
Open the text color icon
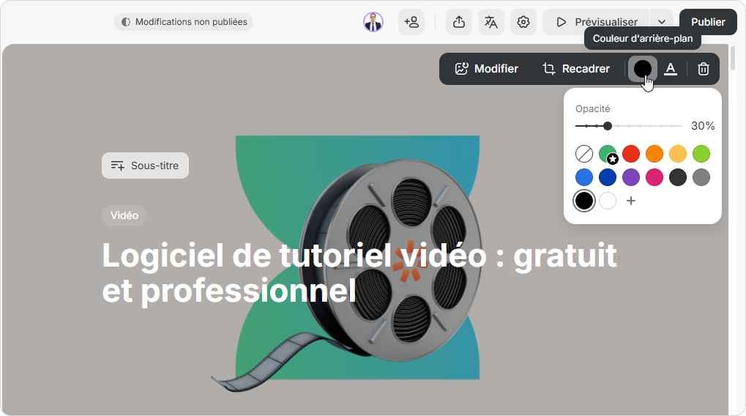(671, 69)
